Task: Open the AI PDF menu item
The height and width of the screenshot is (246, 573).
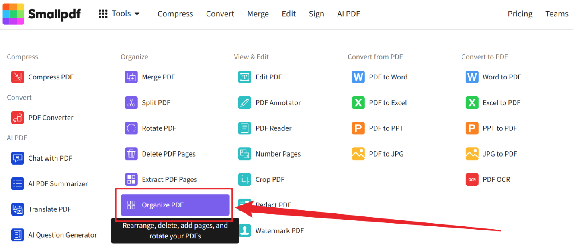Action: tap(348, 14)
